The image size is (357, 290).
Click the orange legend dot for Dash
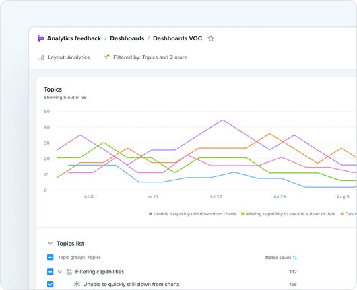(342, 214)
